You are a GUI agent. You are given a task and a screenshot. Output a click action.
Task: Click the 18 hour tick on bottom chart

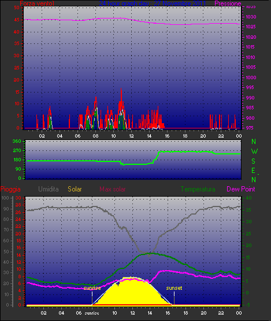point(185,313)
